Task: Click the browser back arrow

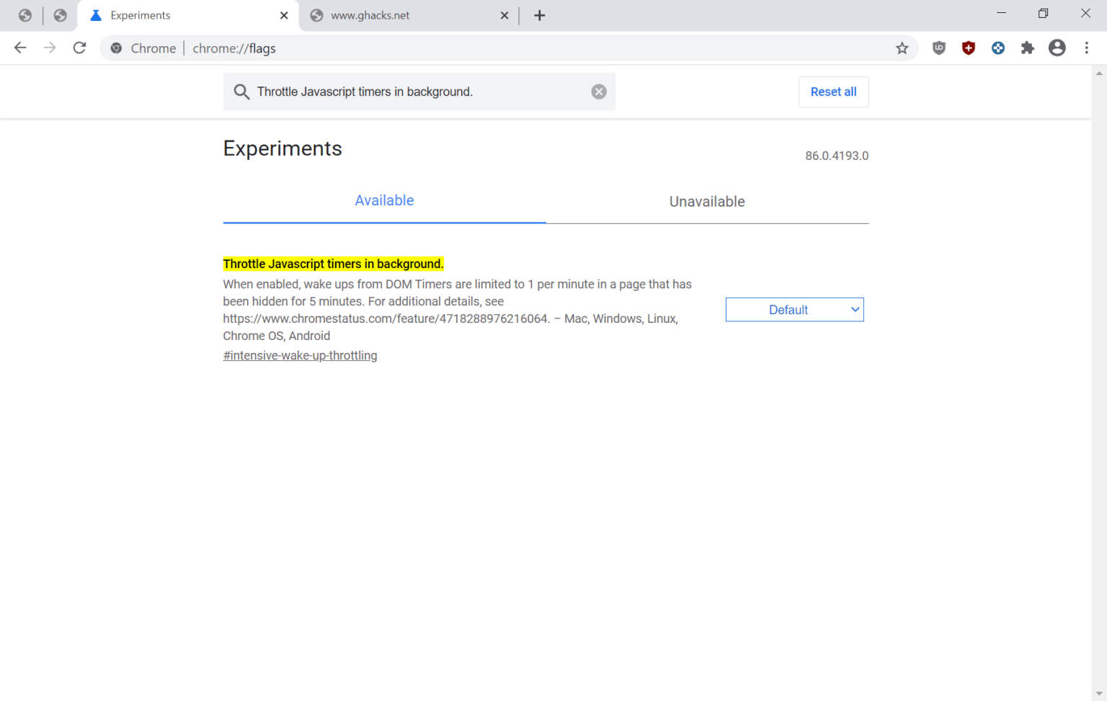Action: point(20,48)
